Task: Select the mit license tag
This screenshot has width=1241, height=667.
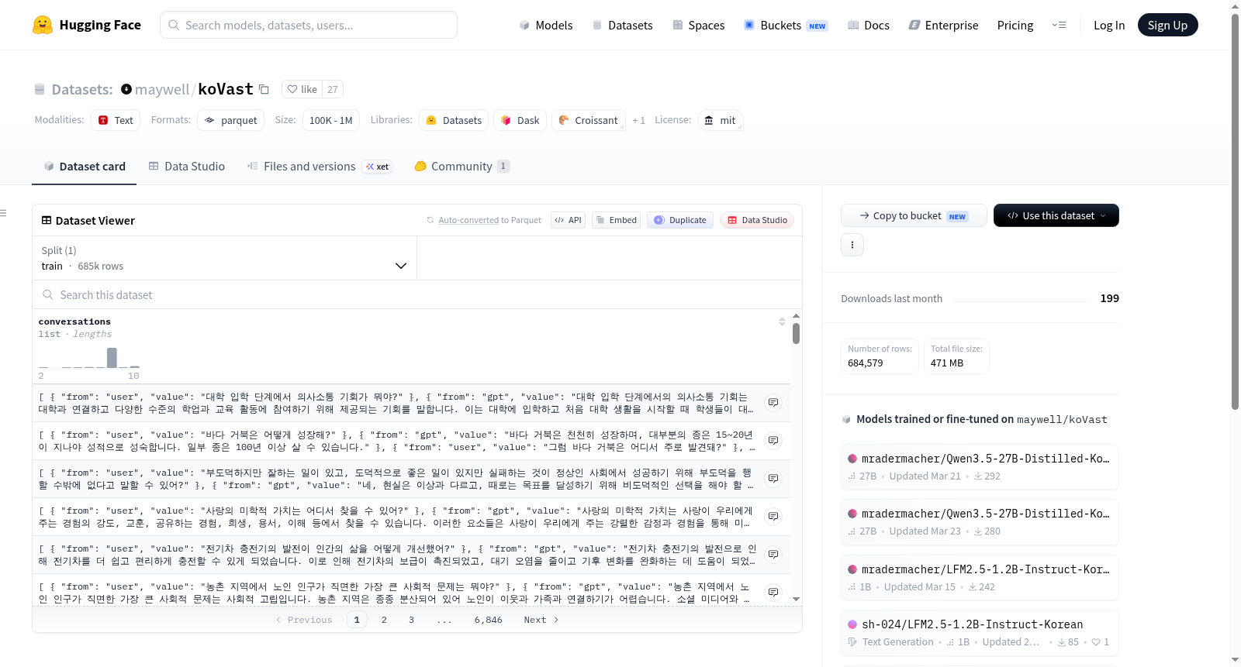Action: tap(720, 120)
